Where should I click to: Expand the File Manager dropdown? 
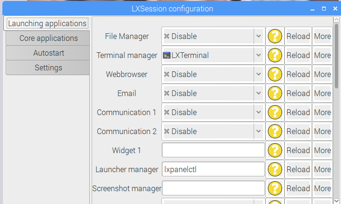[x=213, y=36]
